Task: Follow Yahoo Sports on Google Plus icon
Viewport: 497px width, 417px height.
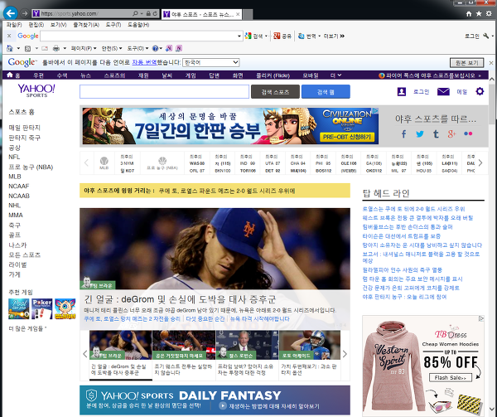Action: tap(451, 133)
